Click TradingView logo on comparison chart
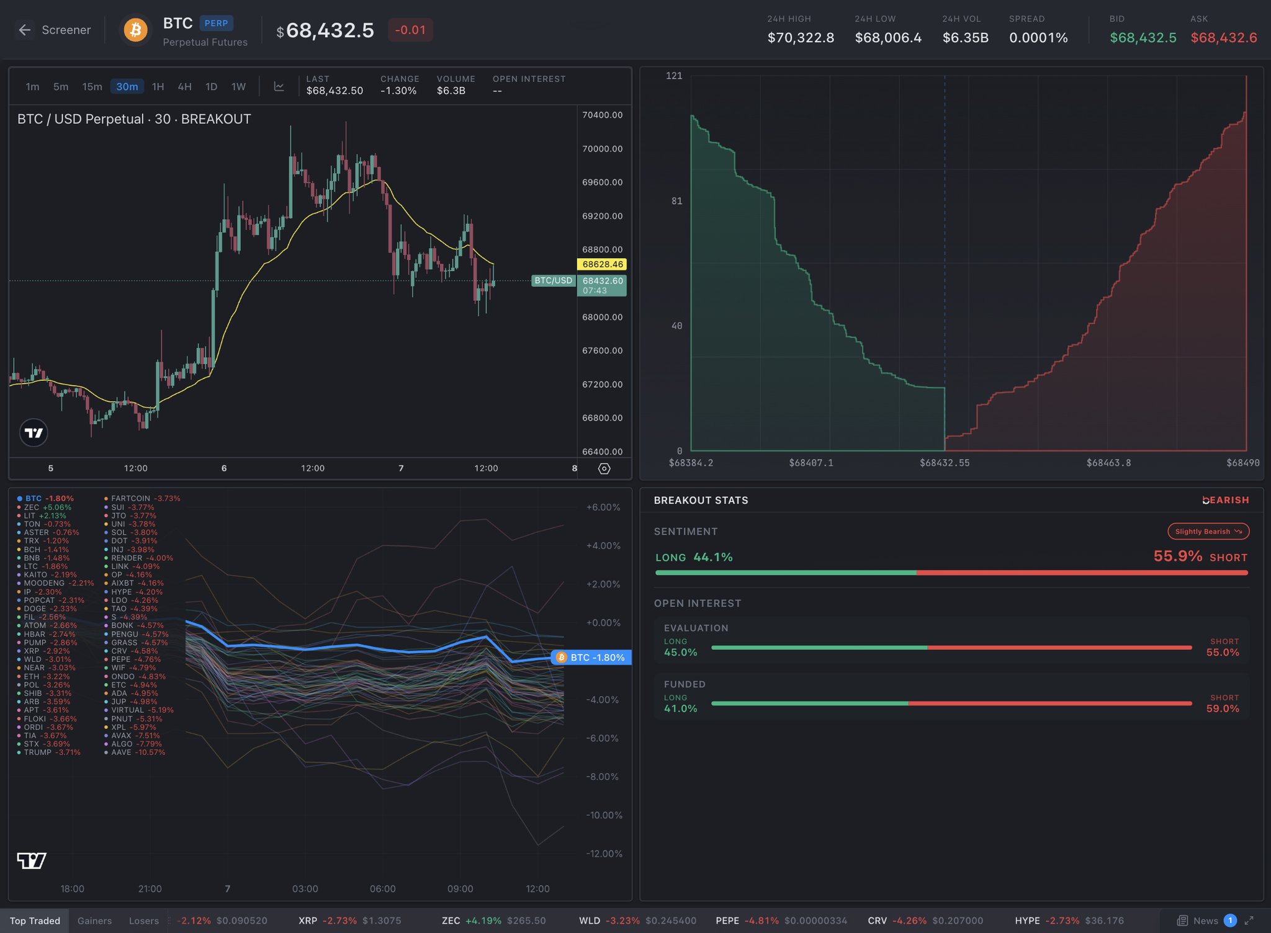 tap(32, 860)
